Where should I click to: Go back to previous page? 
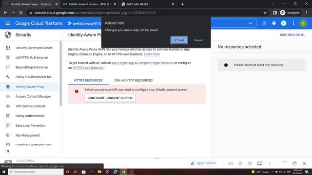(x=5, y=13)
